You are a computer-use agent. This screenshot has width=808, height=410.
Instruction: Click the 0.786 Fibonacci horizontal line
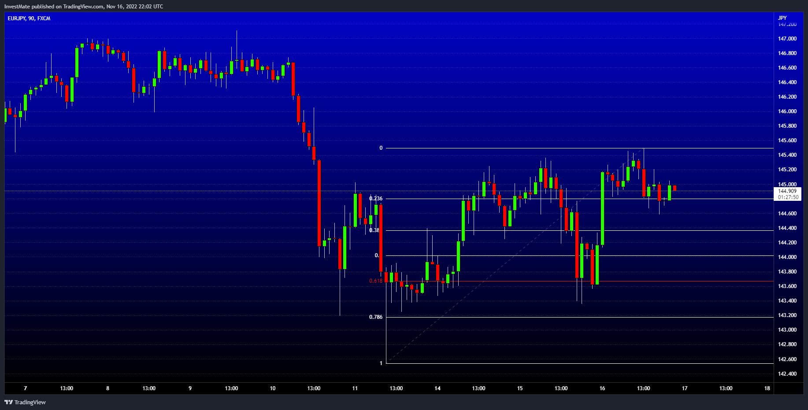579,317
